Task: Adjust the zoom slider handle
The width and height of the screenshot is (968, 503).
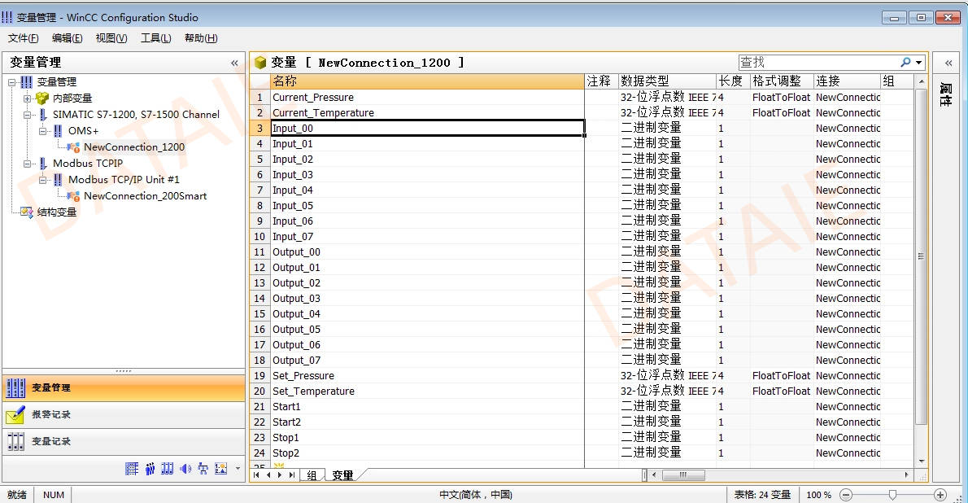Action: tap(892, 495)
